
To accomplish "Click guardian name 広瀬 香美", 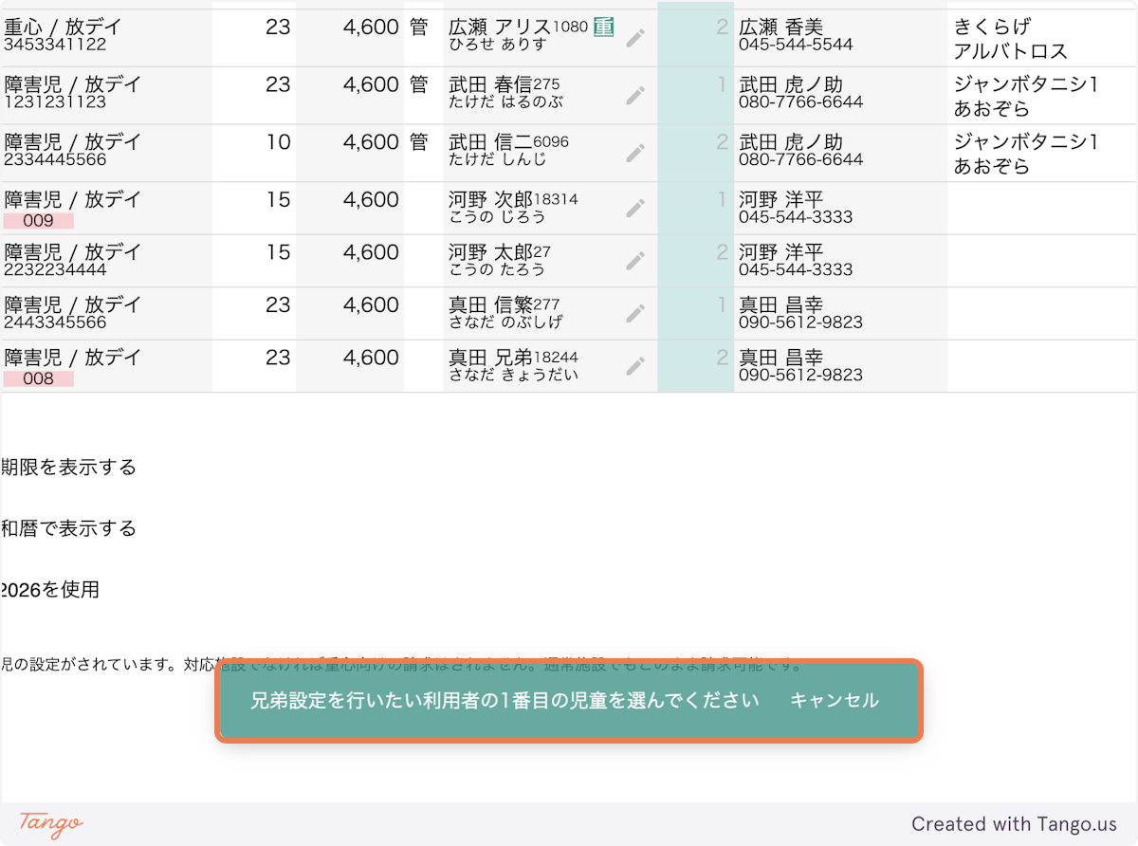I will pos(780,28).
